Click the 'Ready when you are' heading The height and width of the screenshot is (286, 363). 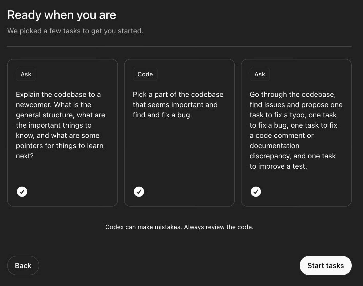point(62,15)
